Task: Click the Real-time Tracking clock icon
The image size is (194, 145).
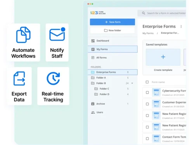Action: point(53,78)
